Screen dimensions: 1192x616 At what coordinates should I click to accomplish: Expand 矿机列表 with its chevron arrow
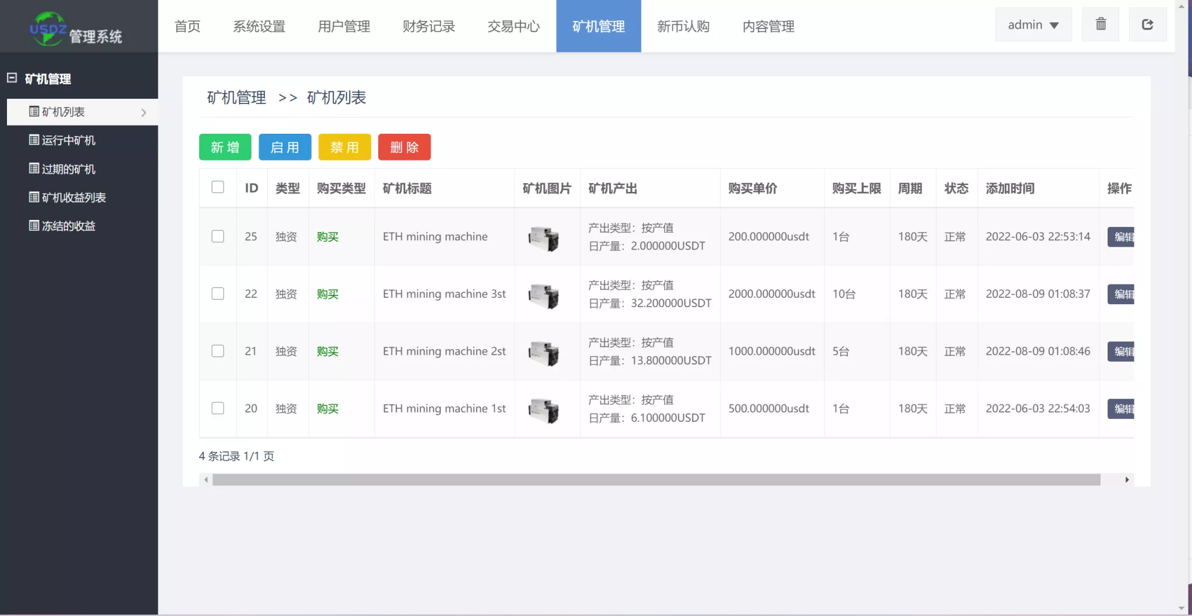pyautogui.click(x=144, y=112)
